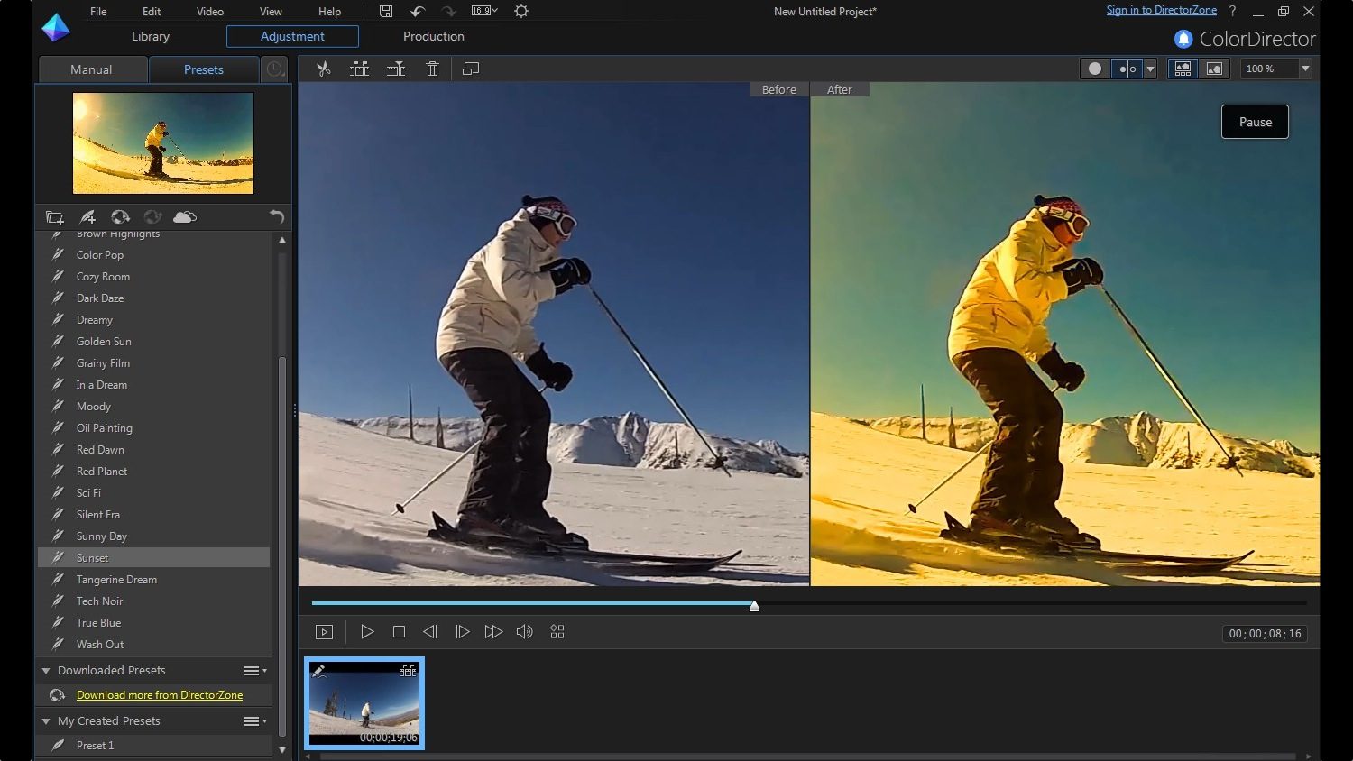Screen dimensions: 1353x761
Task: Step to previous frame
Action: coord(430,632)
